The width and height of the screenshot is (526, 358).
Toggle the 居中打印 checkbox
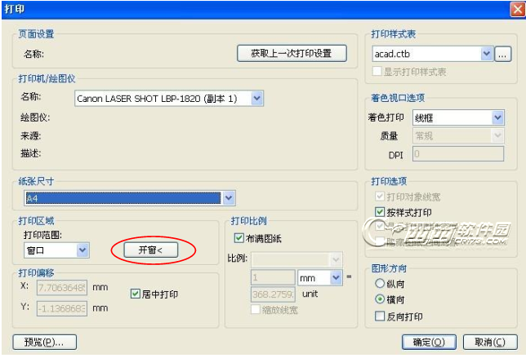tap(135, 294)
